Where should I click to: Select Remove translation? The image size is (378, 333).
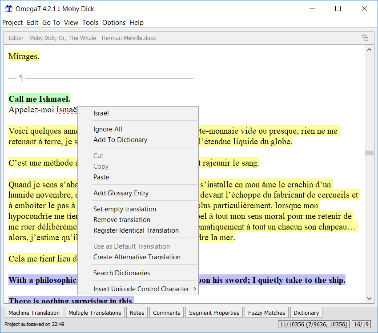[138, 220]
